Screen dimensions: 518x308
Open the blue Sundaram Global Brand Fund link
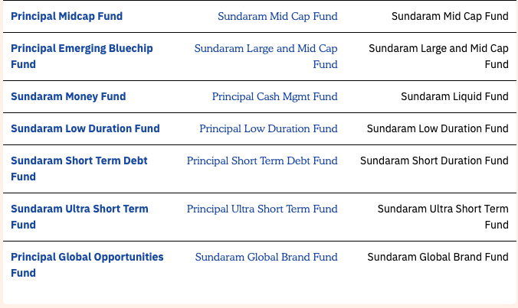tap(266, 257)
